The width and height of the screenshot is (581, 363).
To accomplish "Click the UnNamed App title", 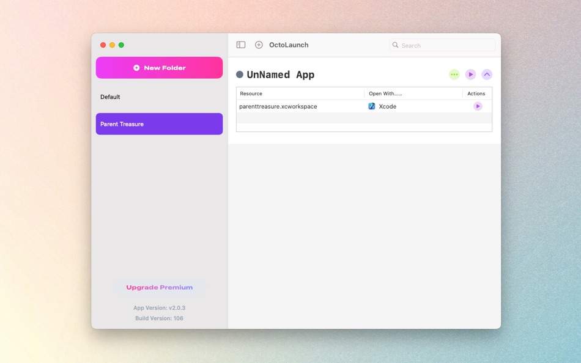I will coord(281,75).
